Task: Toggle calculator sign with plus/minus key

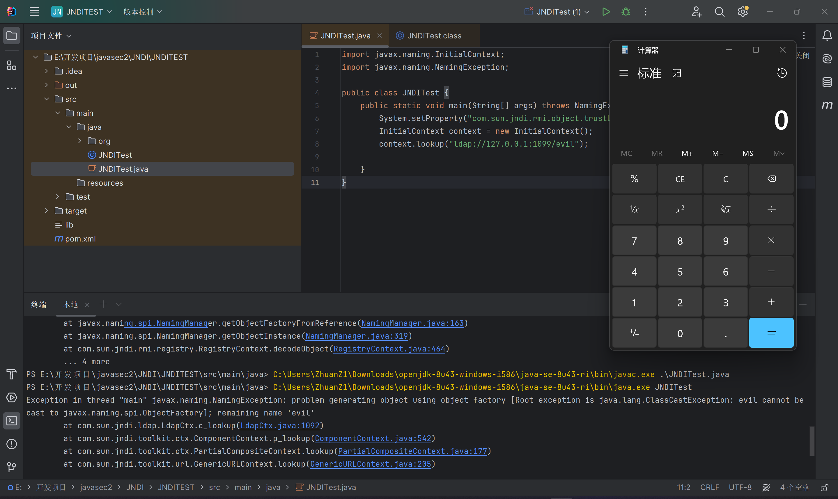Action: tap(634, 333)
